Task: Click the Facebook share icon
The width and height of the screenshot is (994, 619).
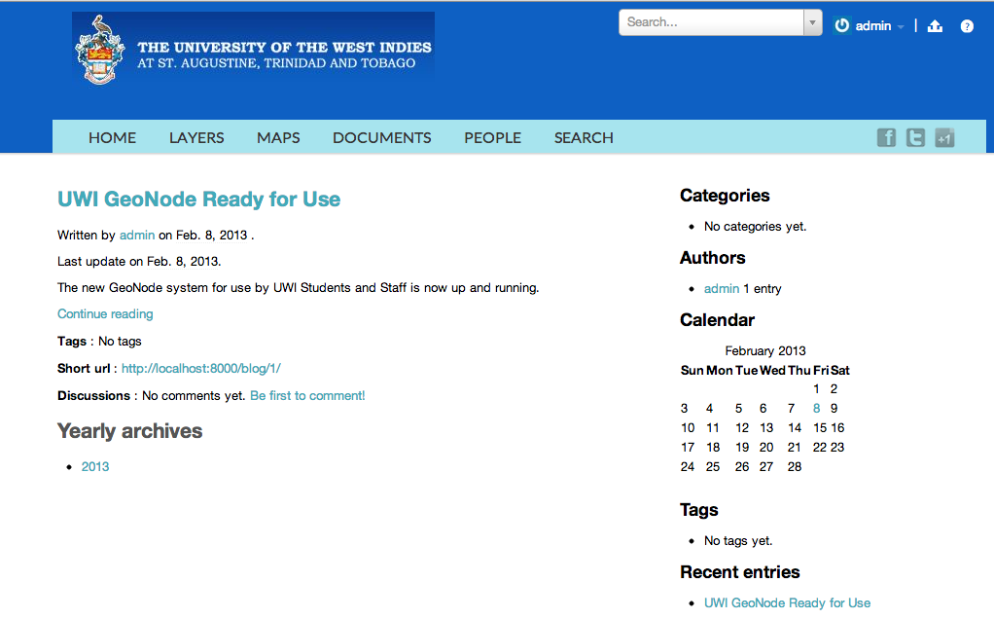Action: click(x=886, y=137)
